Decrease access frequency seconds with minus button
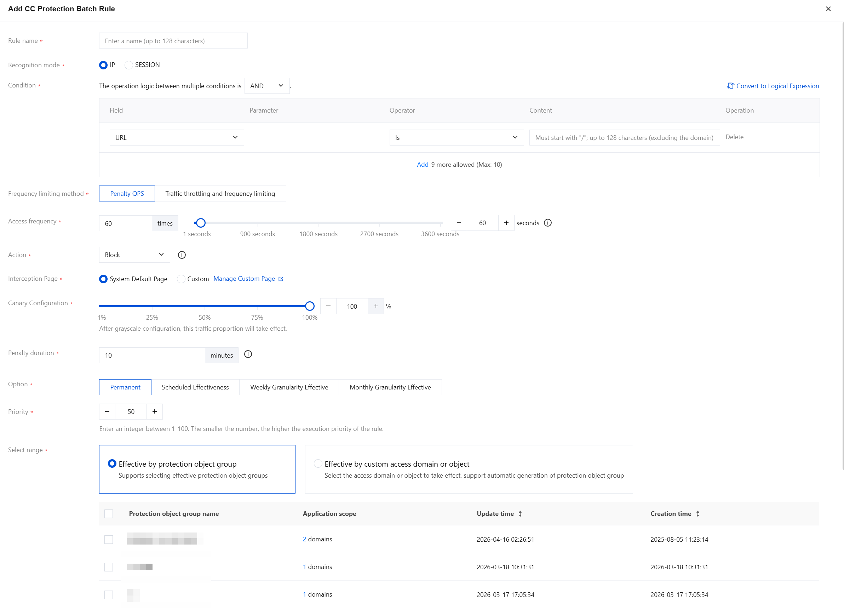 459,223
